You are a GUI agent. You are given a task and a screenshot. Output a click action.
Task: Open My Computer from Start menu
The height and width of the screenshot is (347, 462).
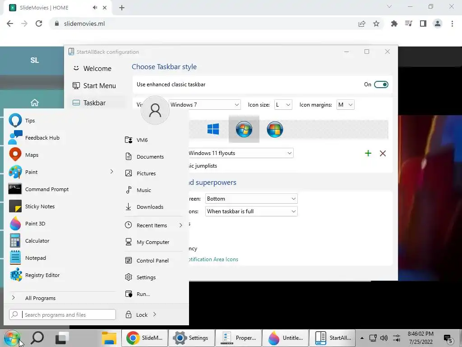(153, 242)
